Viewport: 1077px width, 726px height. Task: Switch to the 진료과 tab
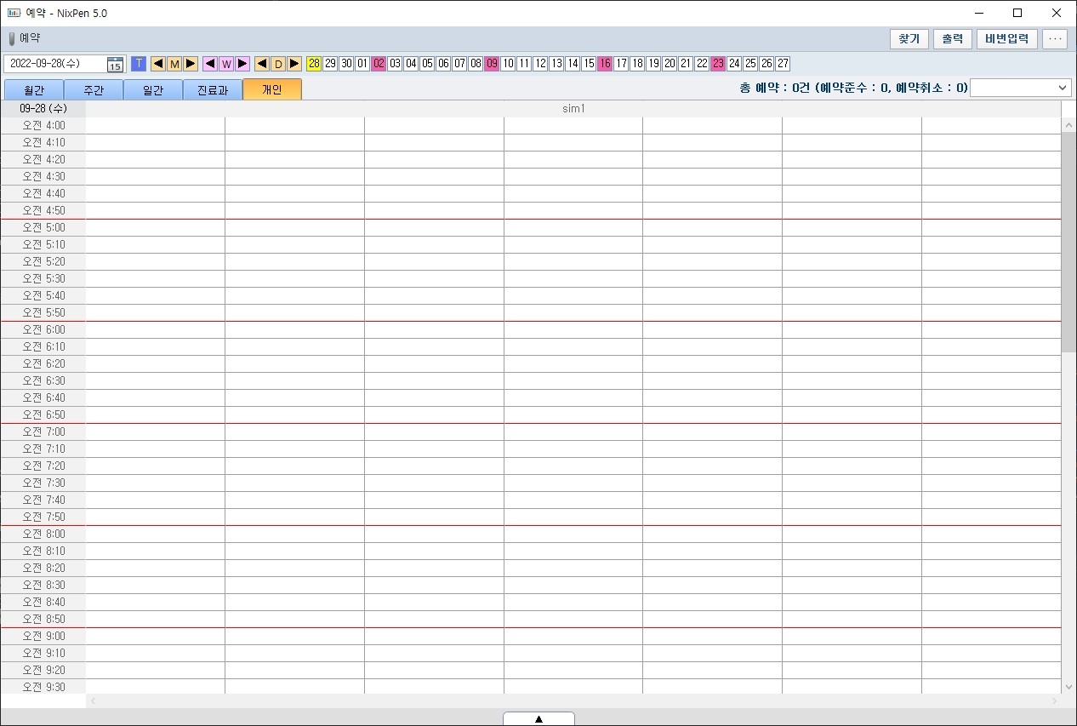tap(213, 90)
